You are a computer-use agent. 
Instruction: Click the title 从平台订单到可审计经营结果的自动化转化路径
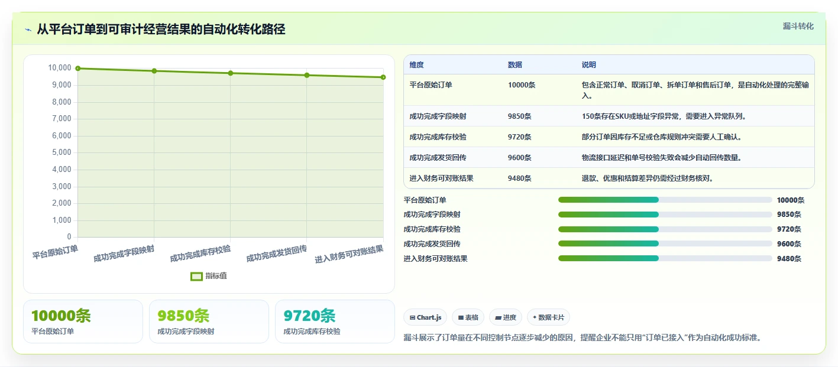pos(161,30)
